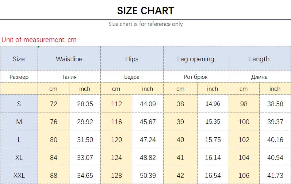Click the Рот брюк label cell
Screen dimensions: 291x184
[x=196, y=76]
